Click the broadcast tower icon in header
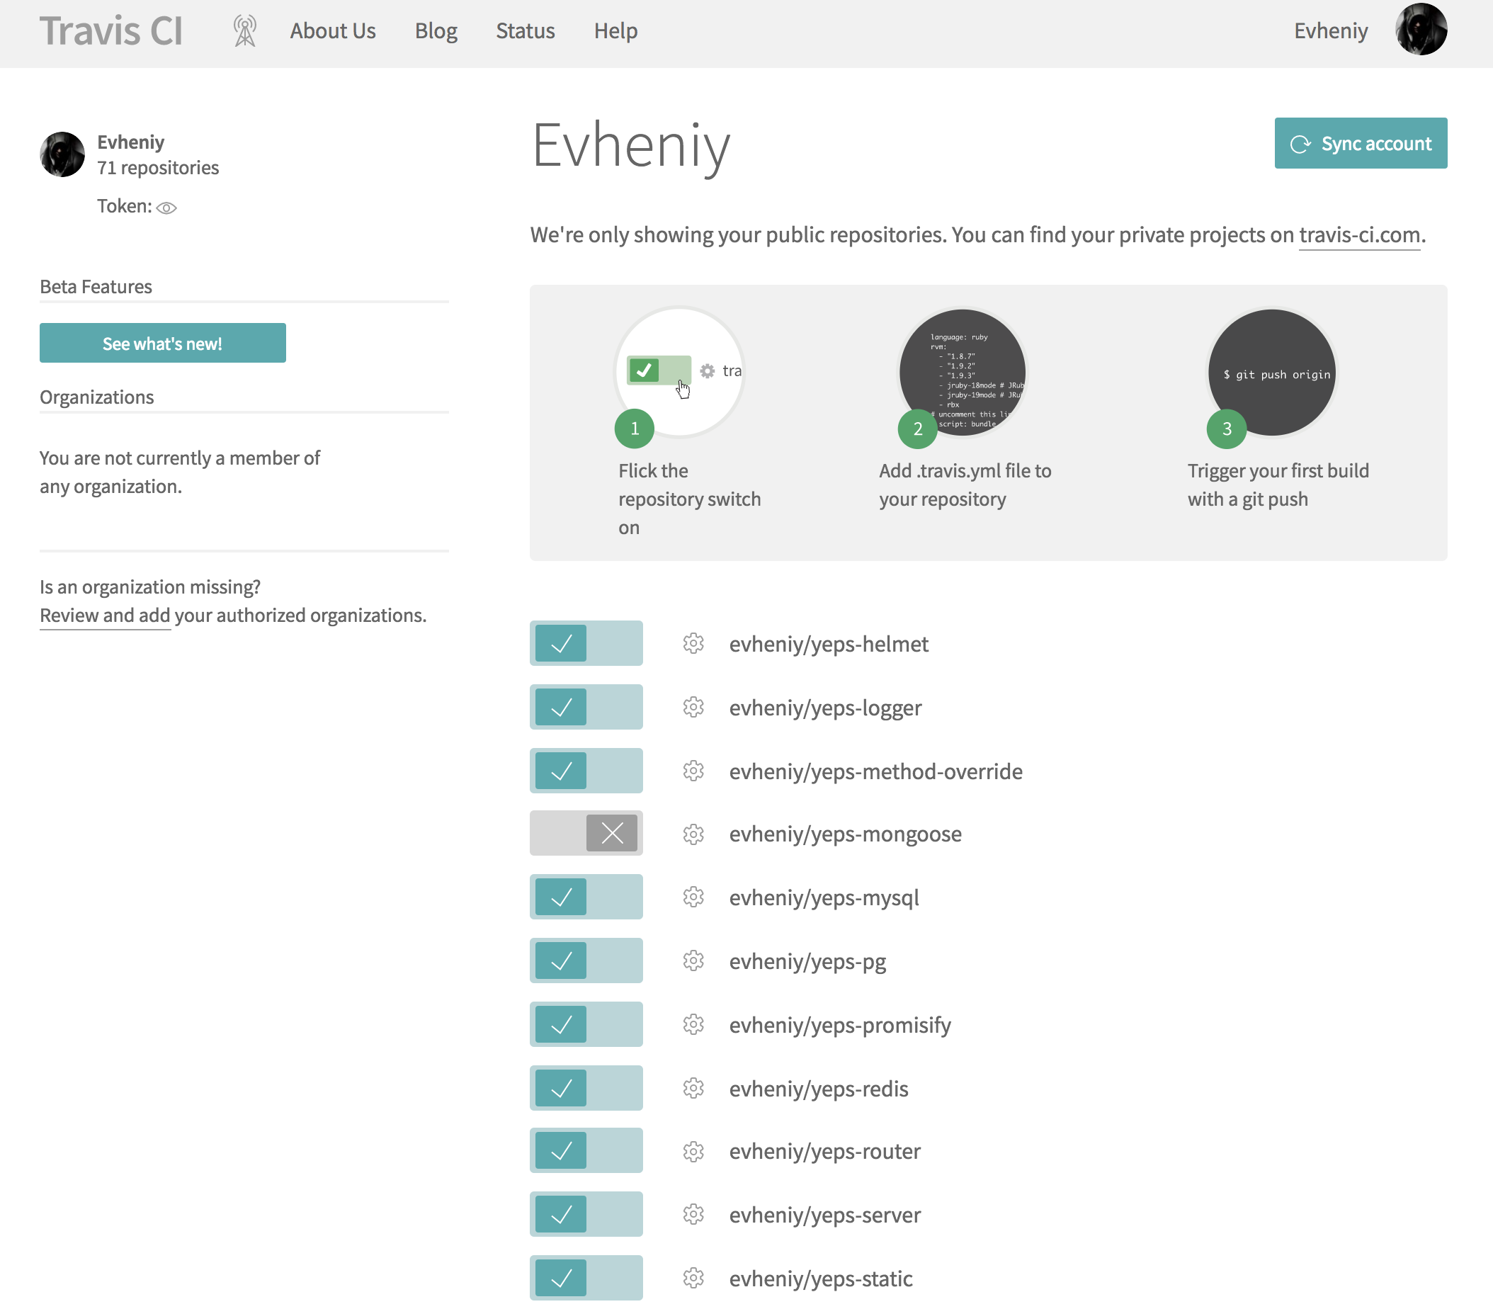This screenshot has height=1309, width=1493. tap(244, 30)
